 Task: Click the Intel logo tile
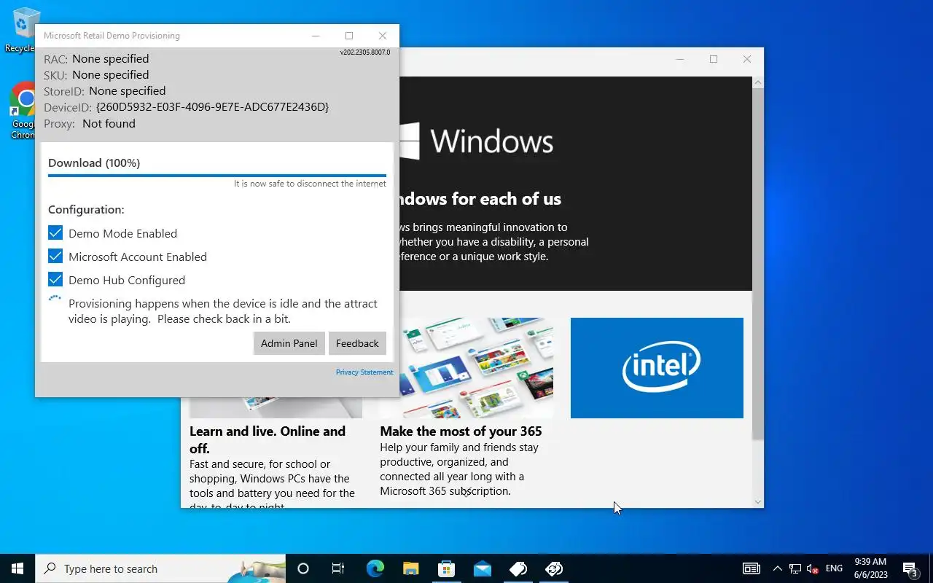(x=657, y=368)
